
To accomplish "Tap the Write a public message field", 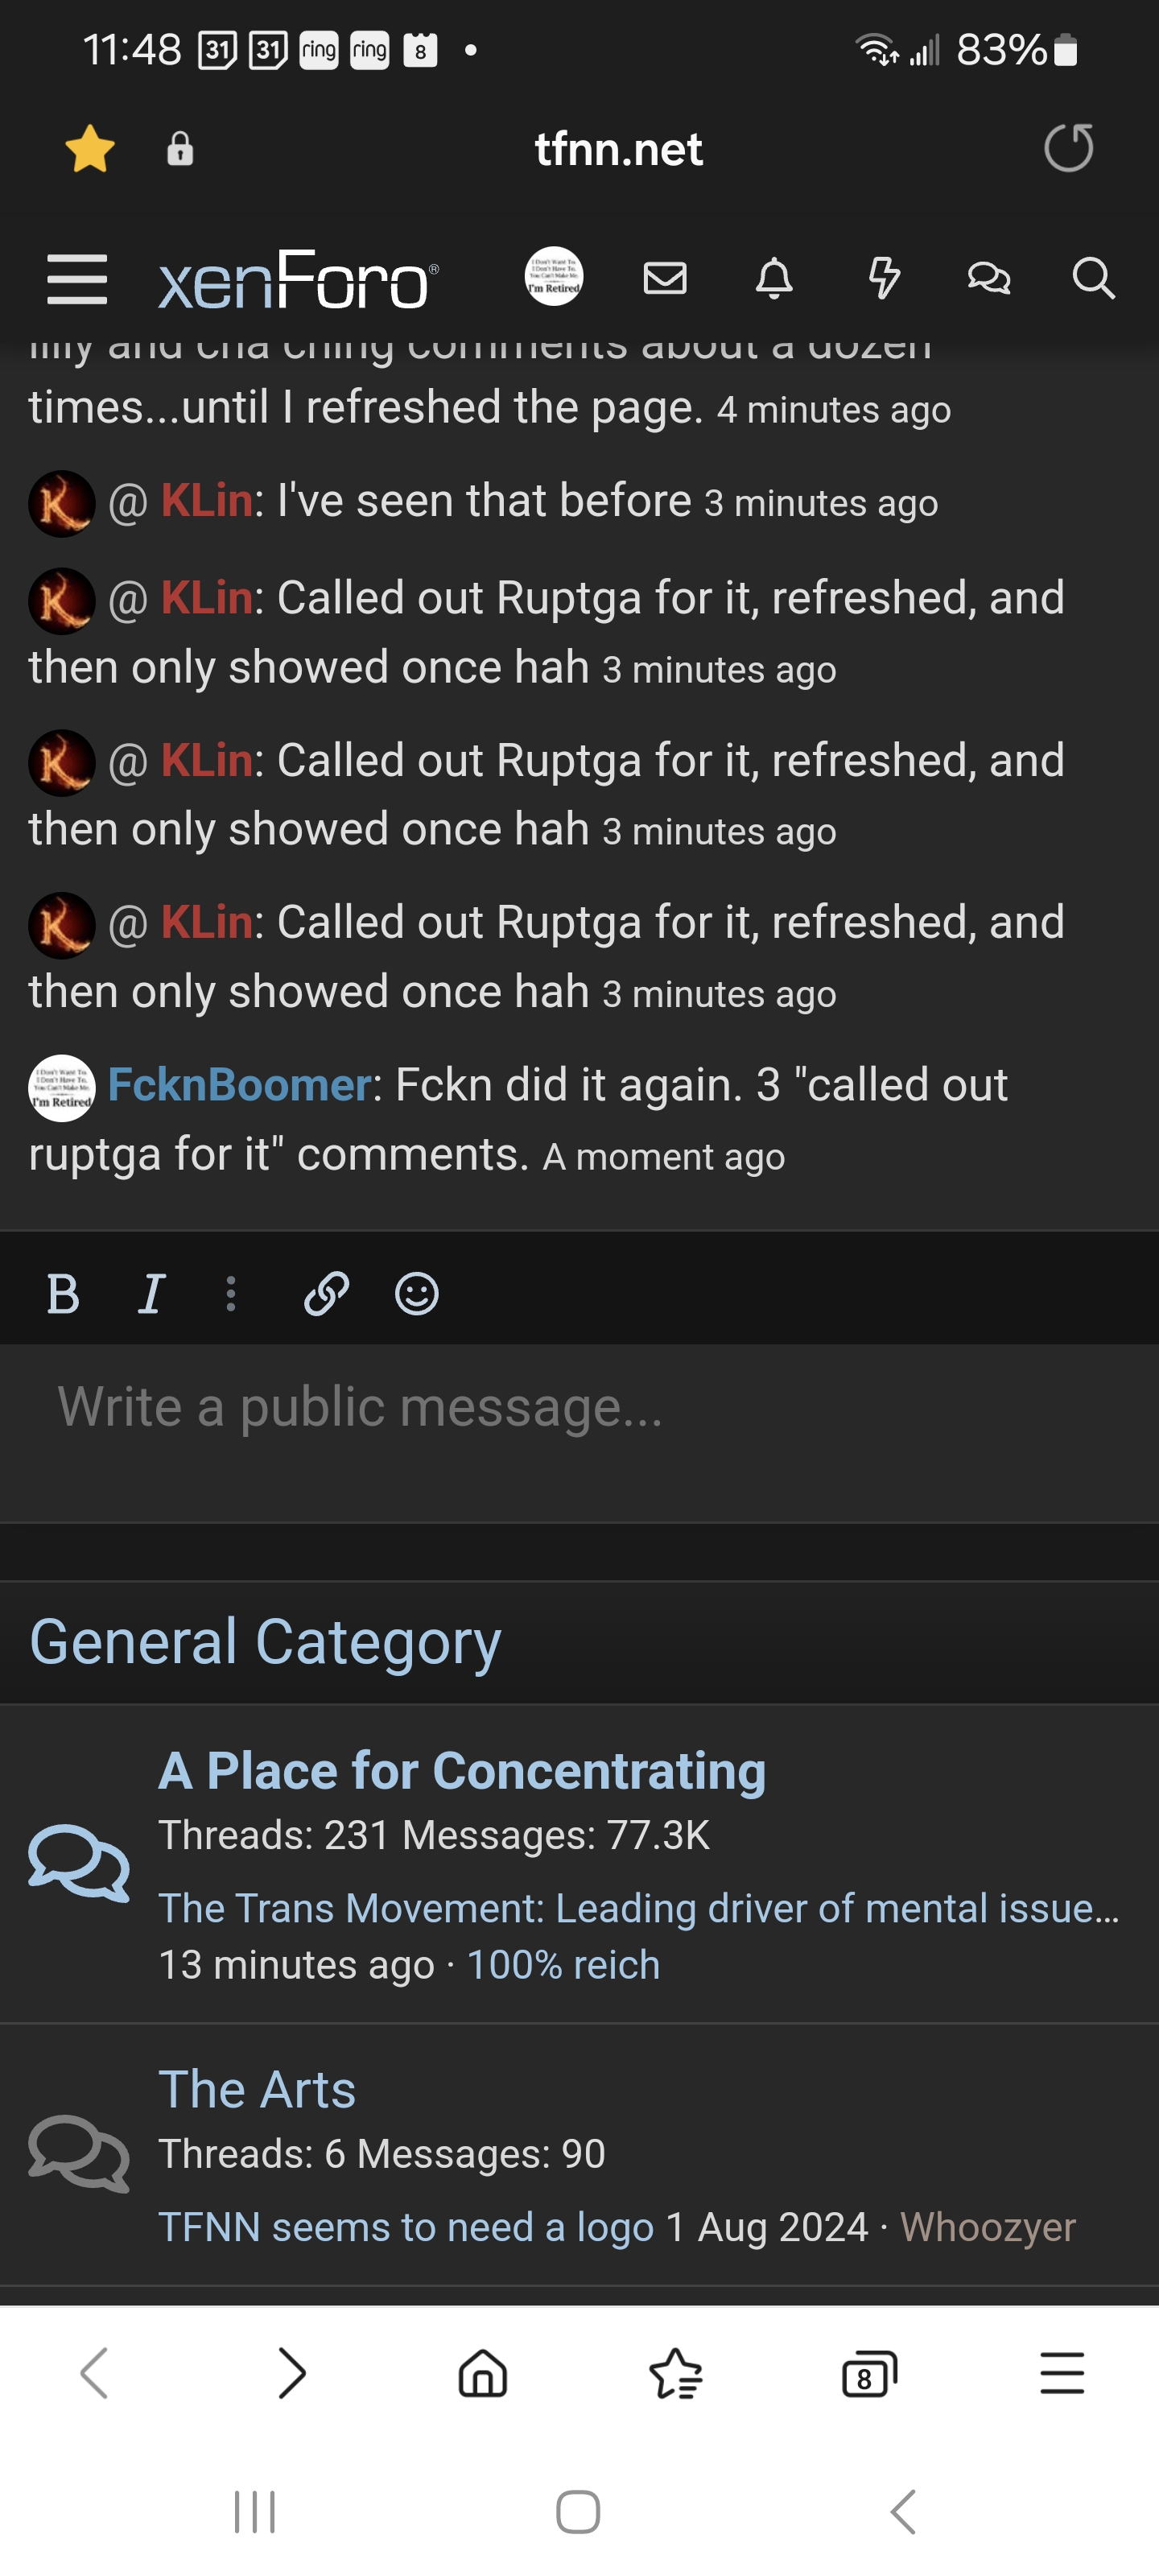I will [x=579, y=1432].
